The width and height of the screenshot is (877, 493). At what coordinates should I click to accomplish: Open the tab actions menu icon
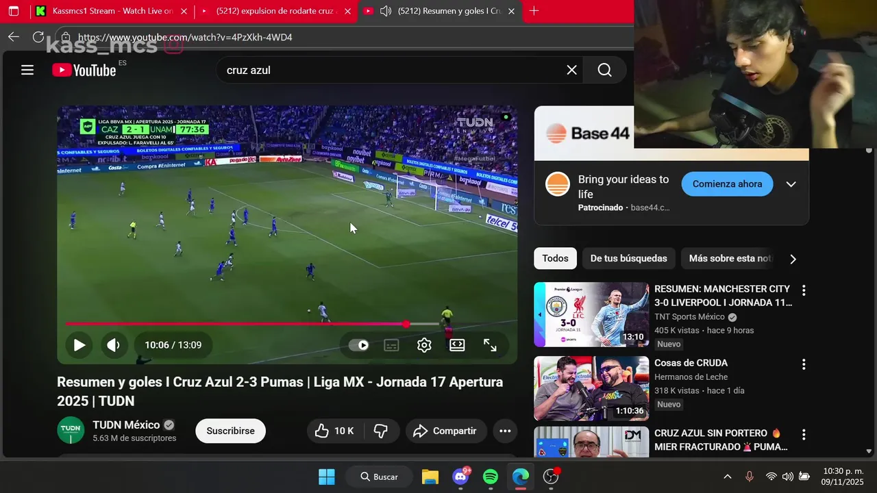pyautogui.click(x=13, y=11)
